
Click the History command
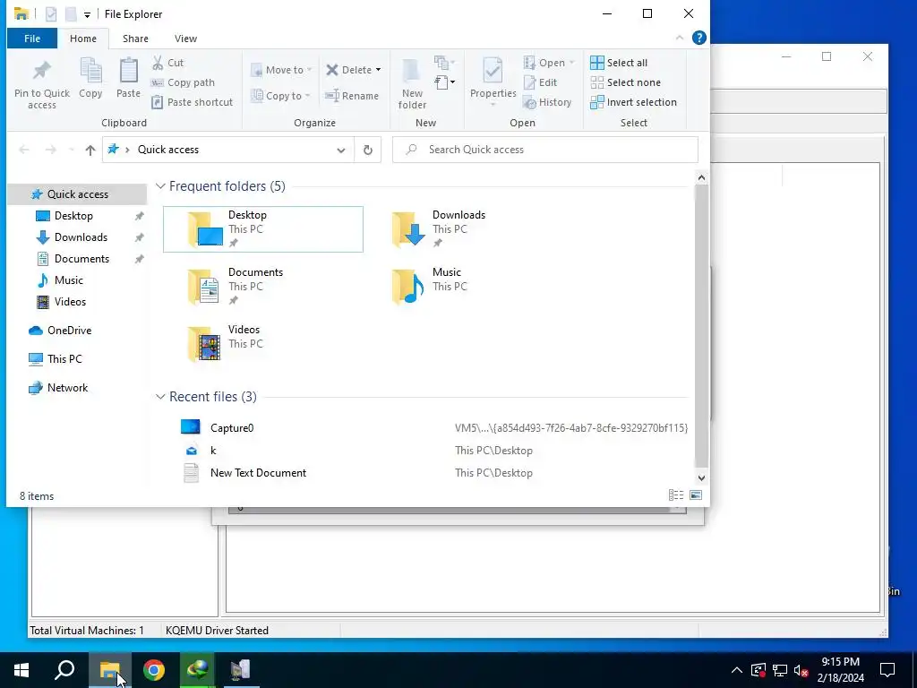(x=547, y=102)
